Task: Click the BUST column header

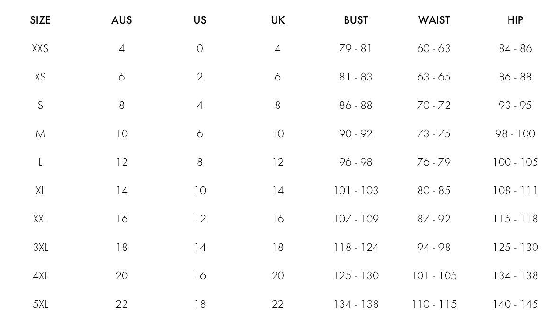Action: [x=356, y=20]
